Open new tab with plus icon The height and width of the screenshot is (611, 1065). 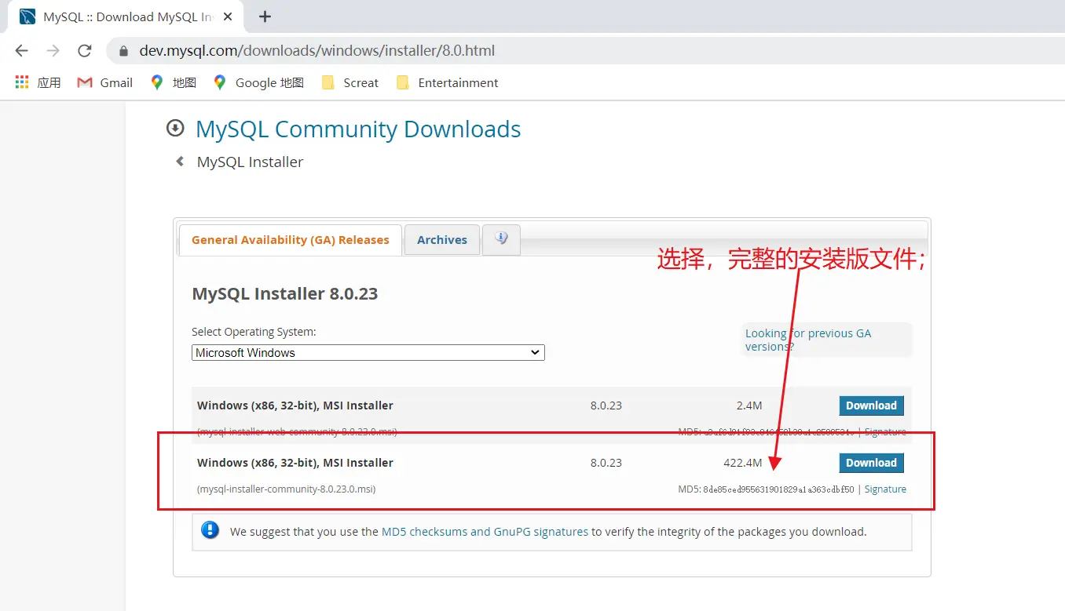265,16
